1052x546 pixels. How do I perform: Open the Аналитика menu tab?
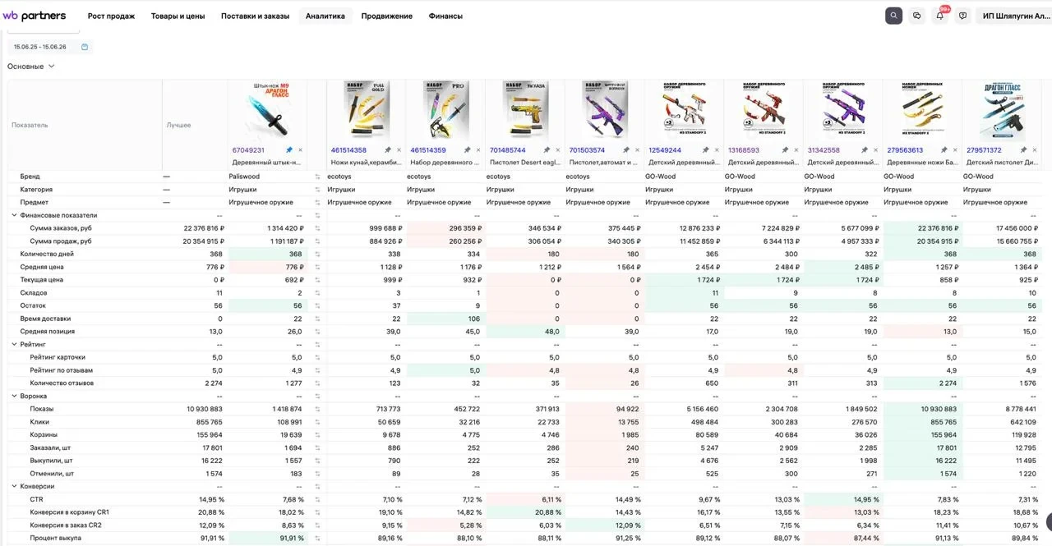coord(325,16)
